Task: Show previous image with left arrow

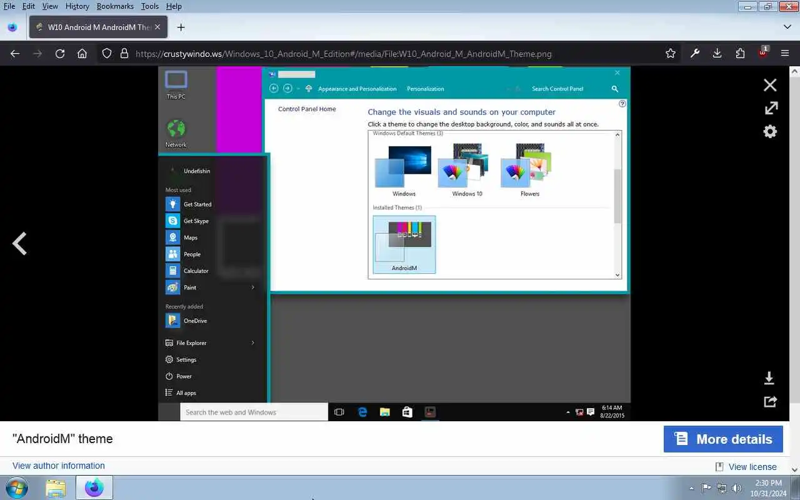Action: (19, 244)
